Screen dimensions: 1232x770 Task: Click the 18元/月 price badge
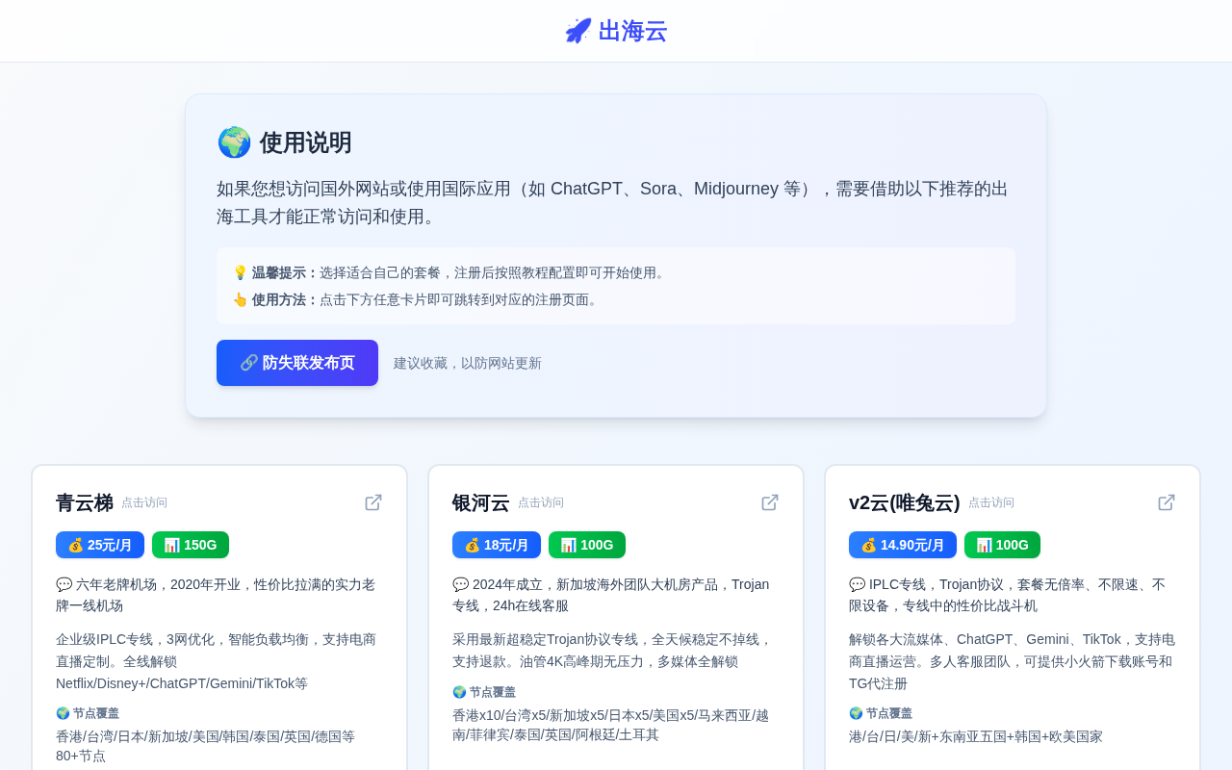[x=497, y=545]
